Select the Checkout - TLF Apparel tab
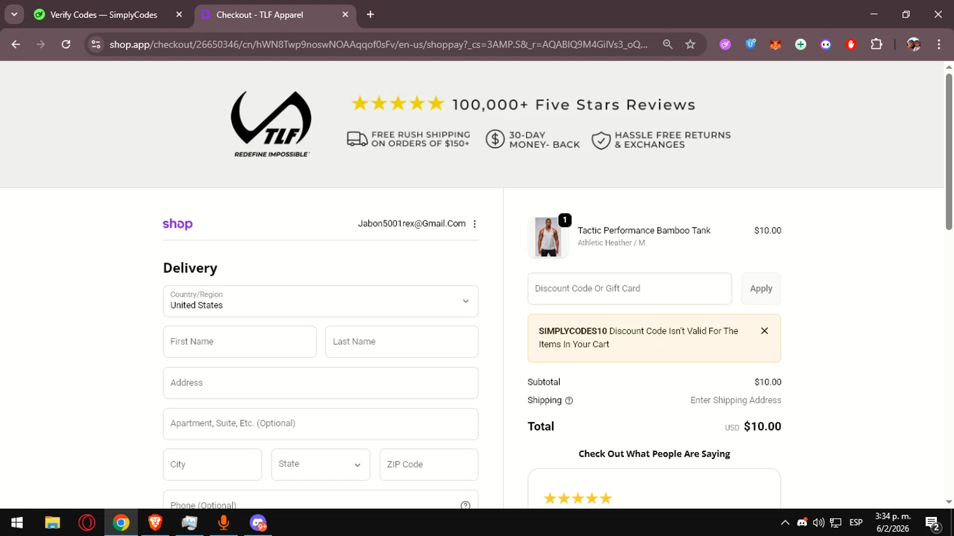The image size is (954, 536). point(259,15)
